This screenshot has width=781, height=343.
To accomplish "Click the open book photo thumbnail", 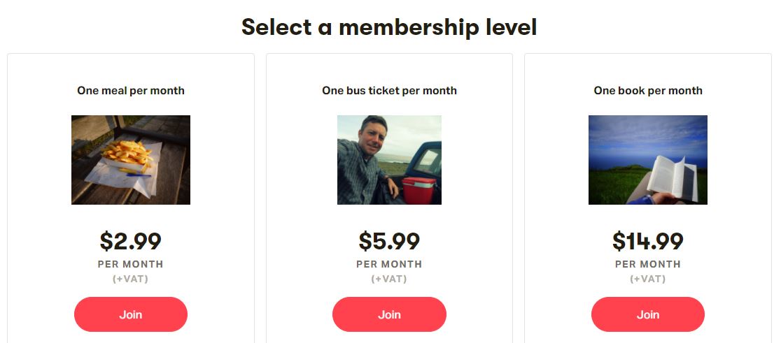I will click(x=648, y=160).
